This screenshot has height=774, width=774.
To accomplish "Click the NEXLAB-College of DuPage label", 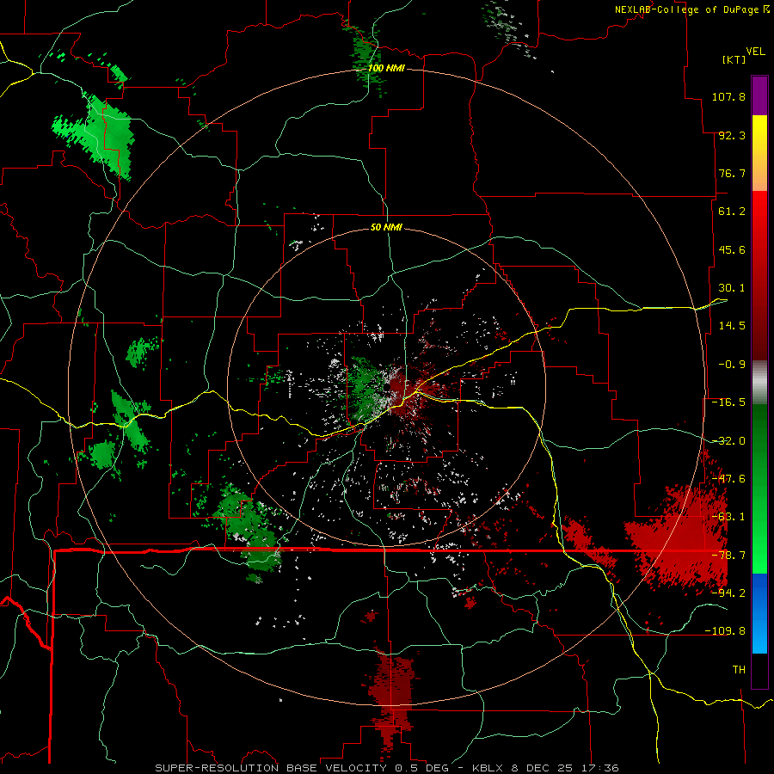I will click(686, 9).
